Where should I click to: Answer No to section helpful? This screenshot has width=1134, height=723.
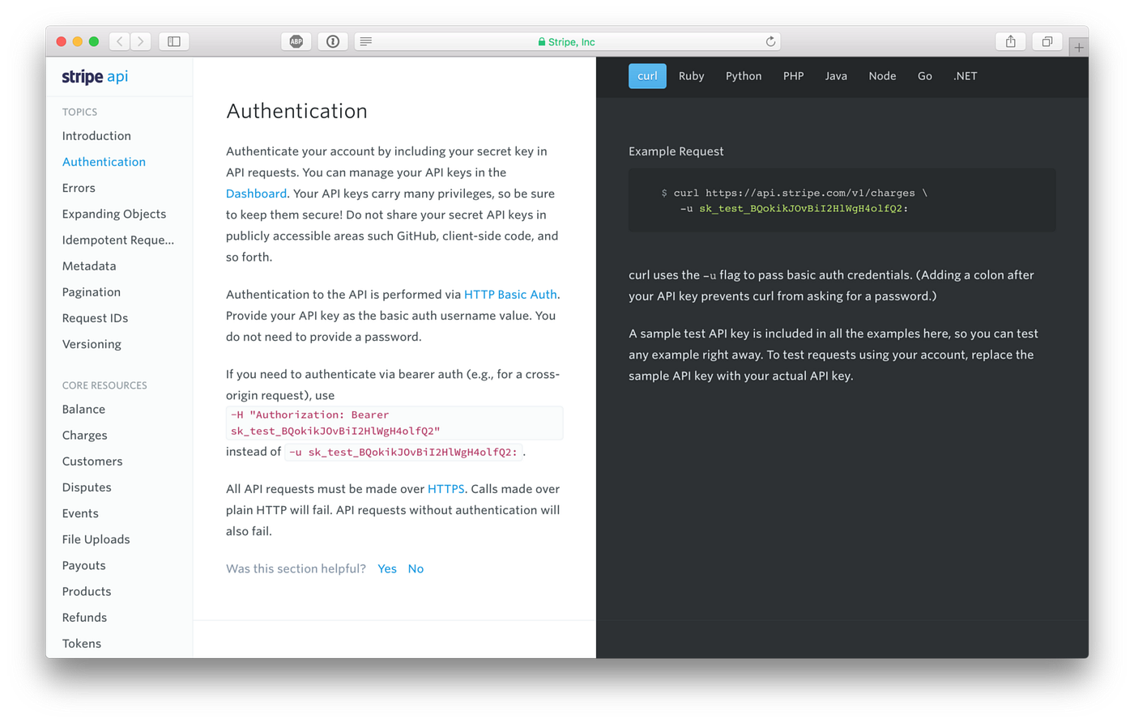(x=416, y=568)
